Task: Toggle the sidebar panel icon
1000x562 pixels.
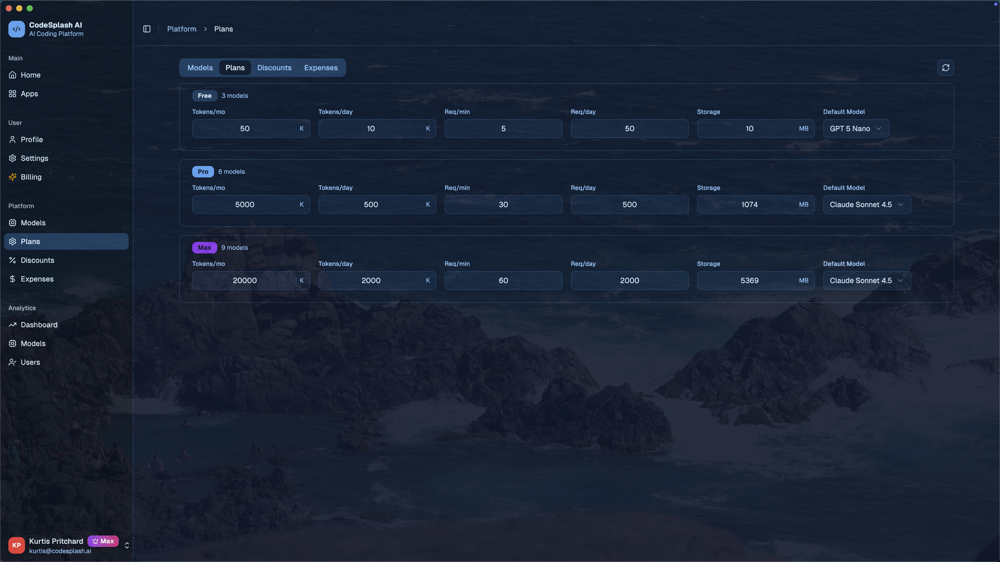Action: [147, 29]
